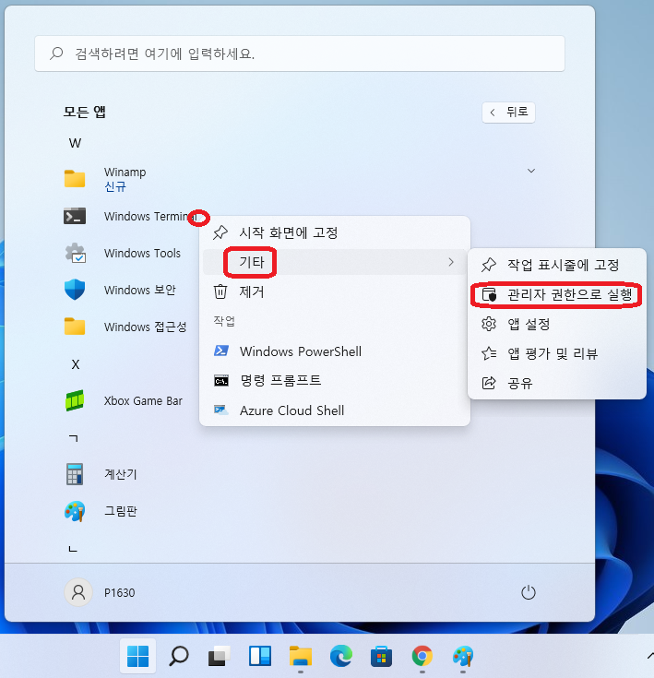Click the 계산기 label
654x678 pixels.
tap(121, 474)
